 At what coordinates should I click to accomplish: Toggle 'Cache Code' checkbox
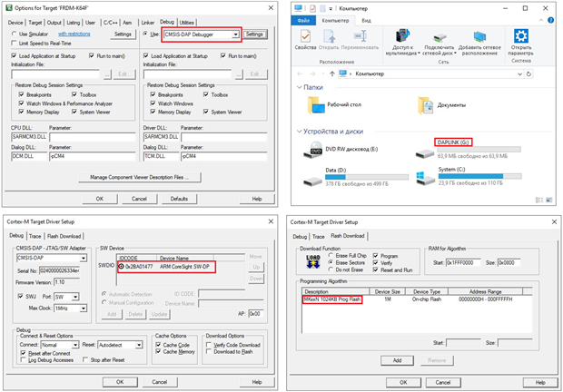click(158, 345)
